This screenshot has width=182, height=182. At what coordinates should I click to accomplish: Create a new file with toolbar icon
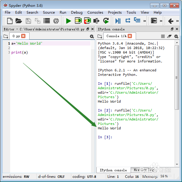coord(10,21)
